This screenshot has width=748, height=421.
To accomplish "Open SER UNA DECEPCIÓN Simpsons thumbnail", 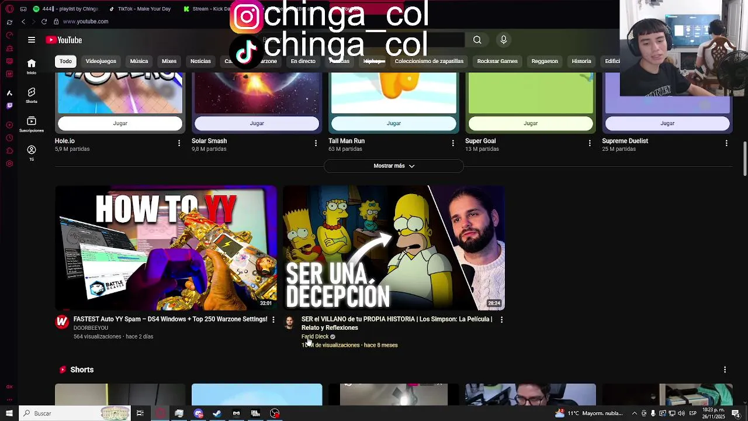I will pos(394,248).
